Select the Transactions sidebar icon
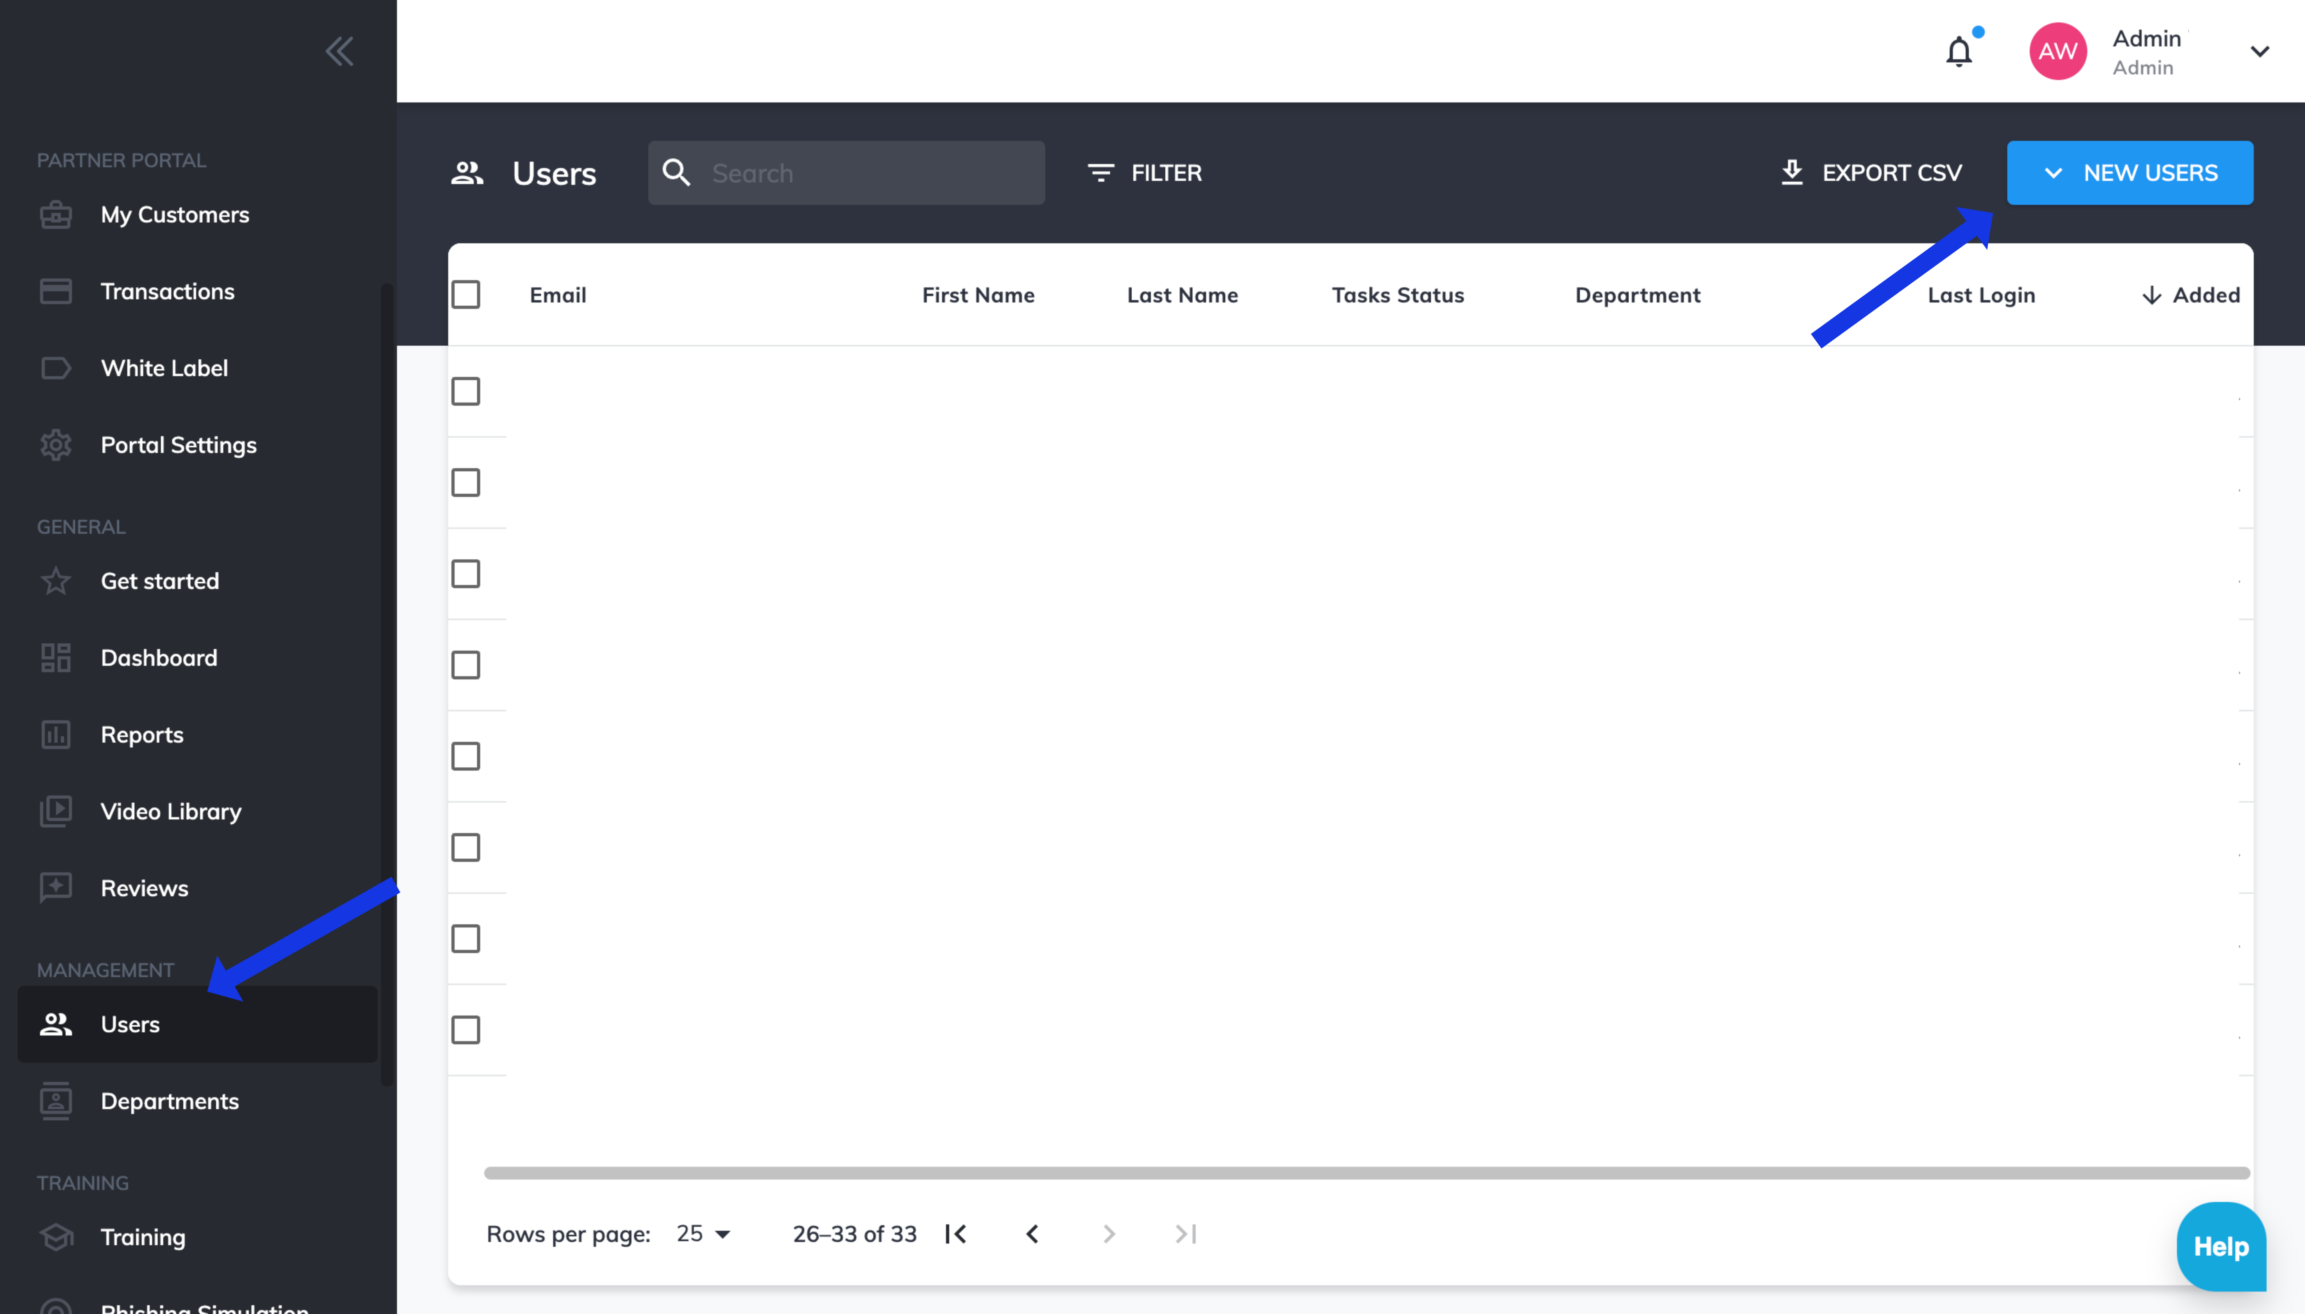Screen dimensions: 2305x1314 tap(56, 290)
